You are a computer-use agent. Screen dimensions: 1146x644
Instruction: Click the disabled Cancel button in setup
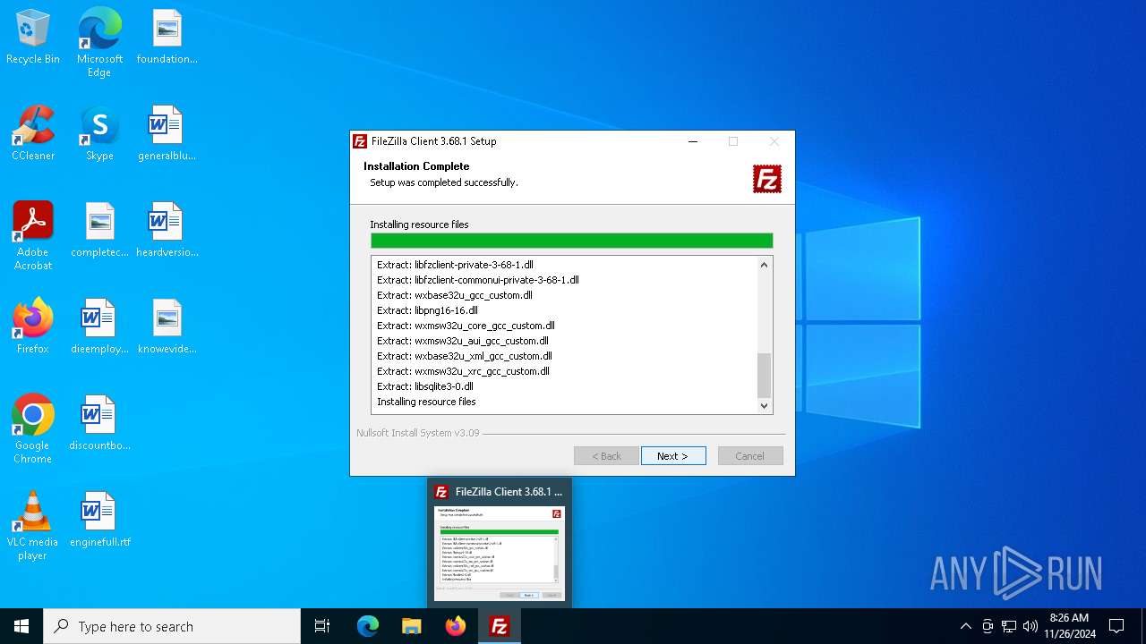(750, 456)
